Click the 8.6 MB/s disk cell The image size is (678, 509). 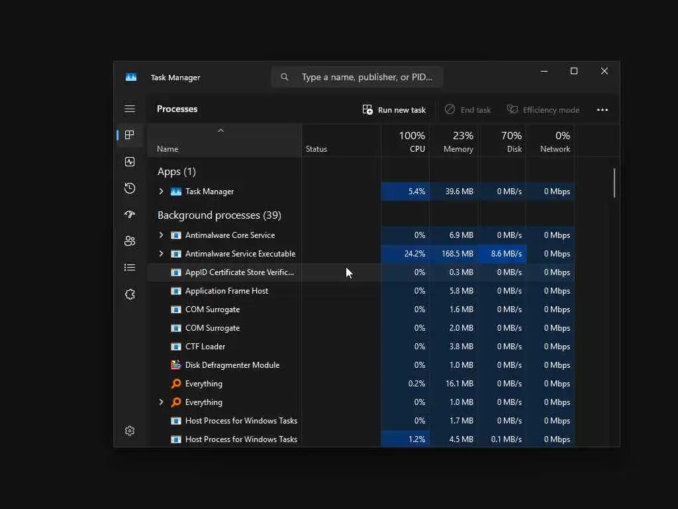[503, 254]
